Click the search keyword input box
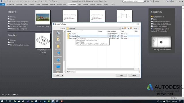 (x=133, y=1)
